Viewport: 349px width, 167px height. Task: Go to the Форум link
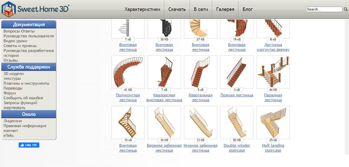(10, 93)
